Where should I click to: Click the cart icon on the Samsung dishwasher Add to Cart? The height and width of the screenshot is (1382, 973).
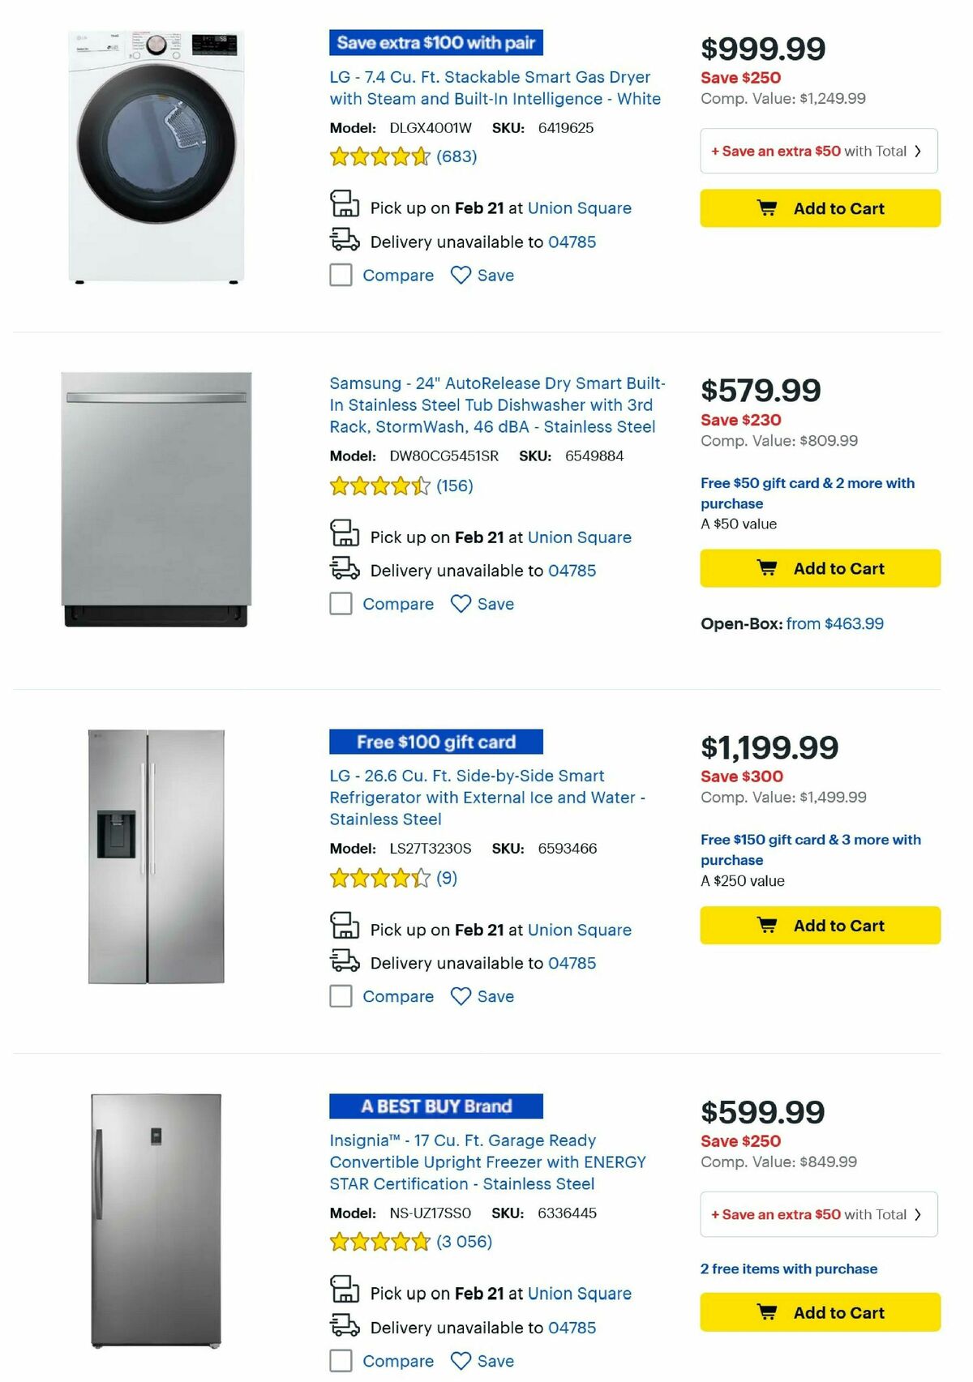pos(767,568)
